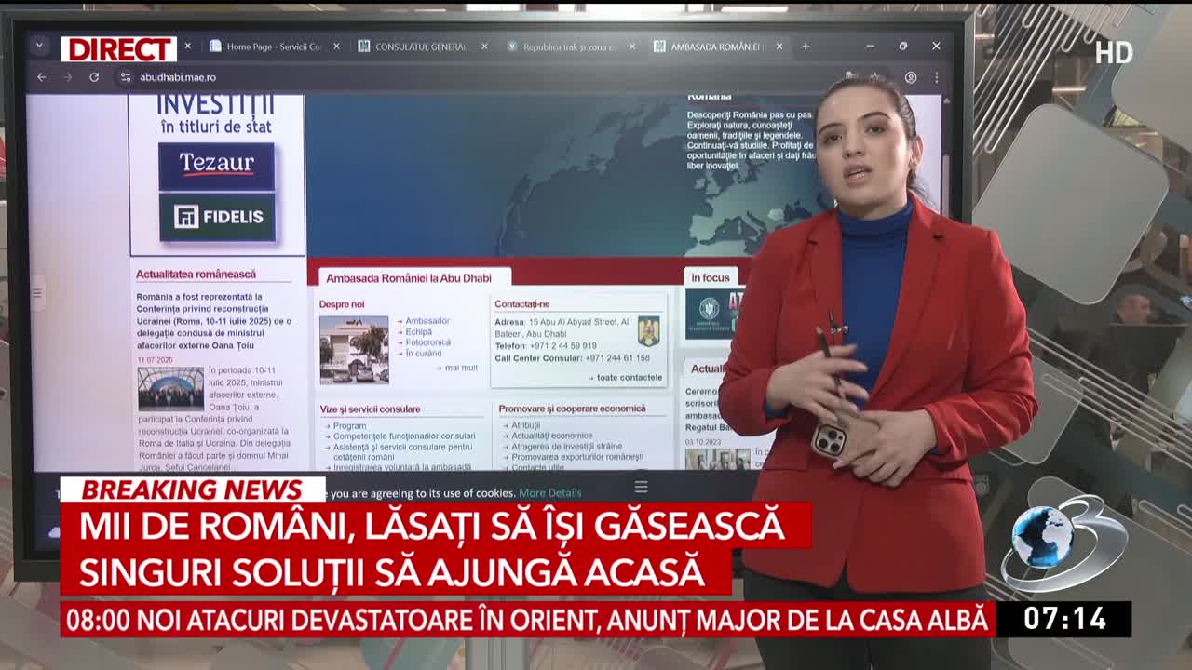Click the back navigation arrow
This screenshot has height=670, width=1192.
tap(41, 76)
